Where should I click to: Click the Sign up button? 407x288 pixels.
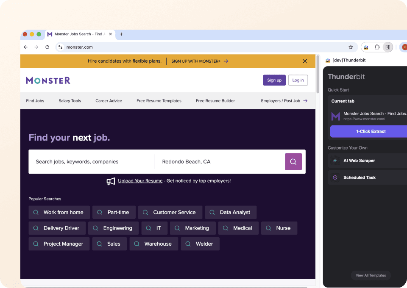click(x=274, y=80)
